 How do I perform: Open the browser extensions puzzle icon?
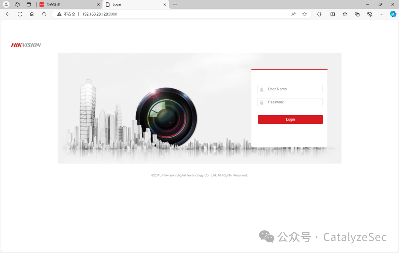coord(319,14)
